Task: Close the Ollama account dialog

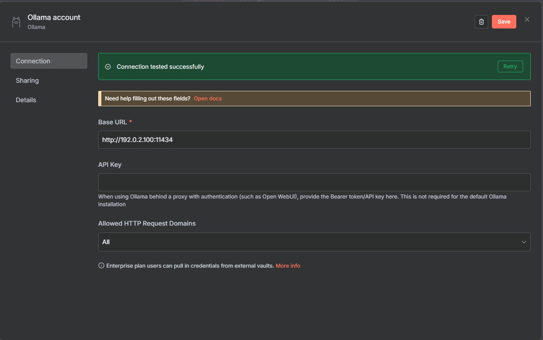Action: point(527,19)
